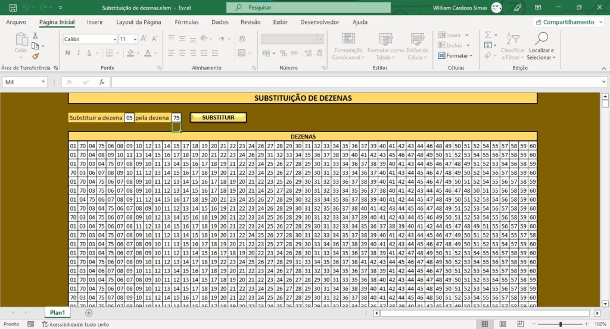Click the SUBSTITUIR button

pyautogui.click(x=218, y=117)
